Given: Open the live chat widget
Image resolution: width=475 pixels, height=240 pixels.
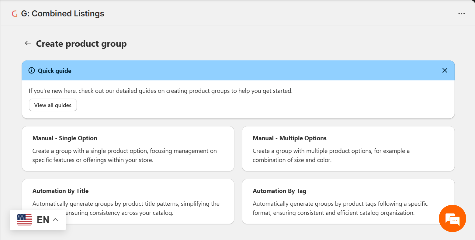Looking at the screenshot, I should (452, 218).
